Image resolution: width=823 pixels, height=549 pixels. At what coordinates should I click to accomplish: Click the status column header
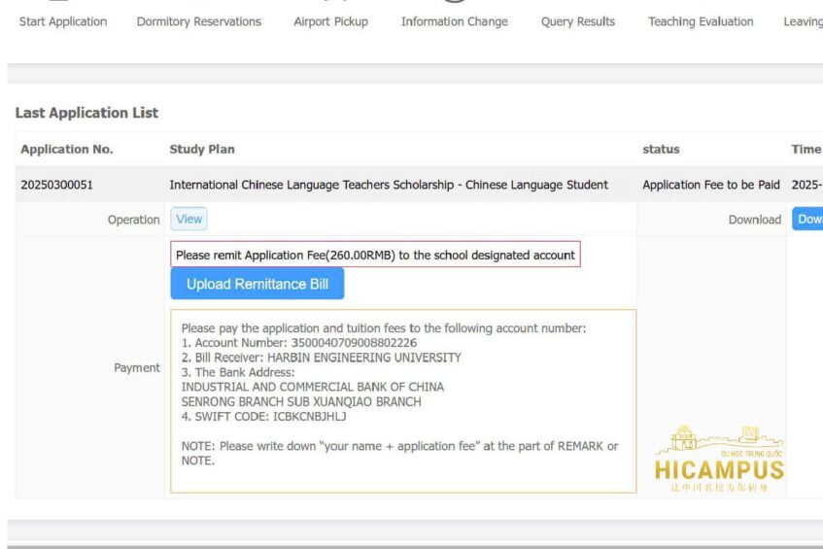pyautogui.click(x=661, y=150)
